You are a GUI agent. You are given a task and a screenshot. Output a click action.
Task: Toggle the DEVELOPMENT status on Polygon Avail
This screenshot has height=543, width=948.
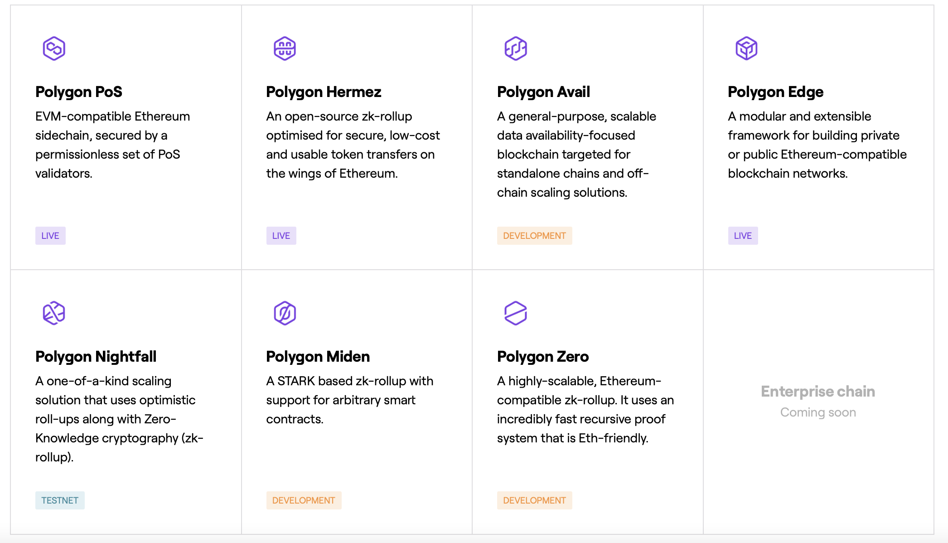[535, 235]
